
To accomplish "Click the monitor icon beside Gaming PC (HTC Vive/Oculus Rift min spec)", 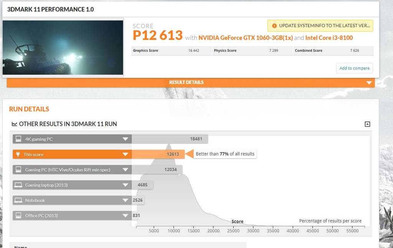I will click(x=18, y=170).
